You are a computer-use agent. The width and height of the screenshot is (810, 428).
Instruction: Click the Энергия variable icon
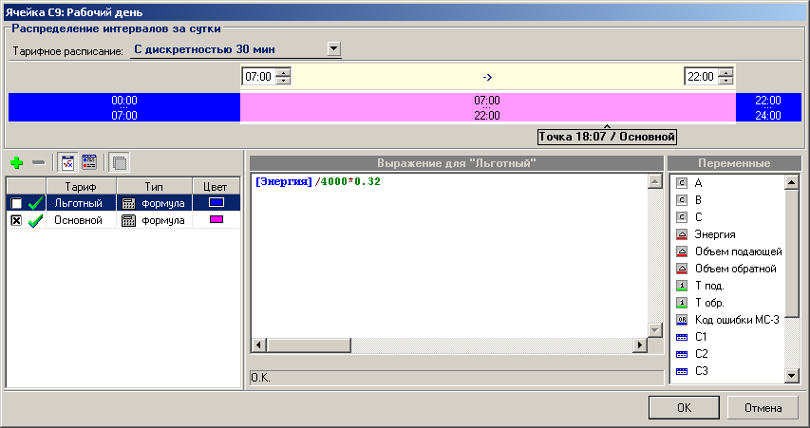(682, 234)
